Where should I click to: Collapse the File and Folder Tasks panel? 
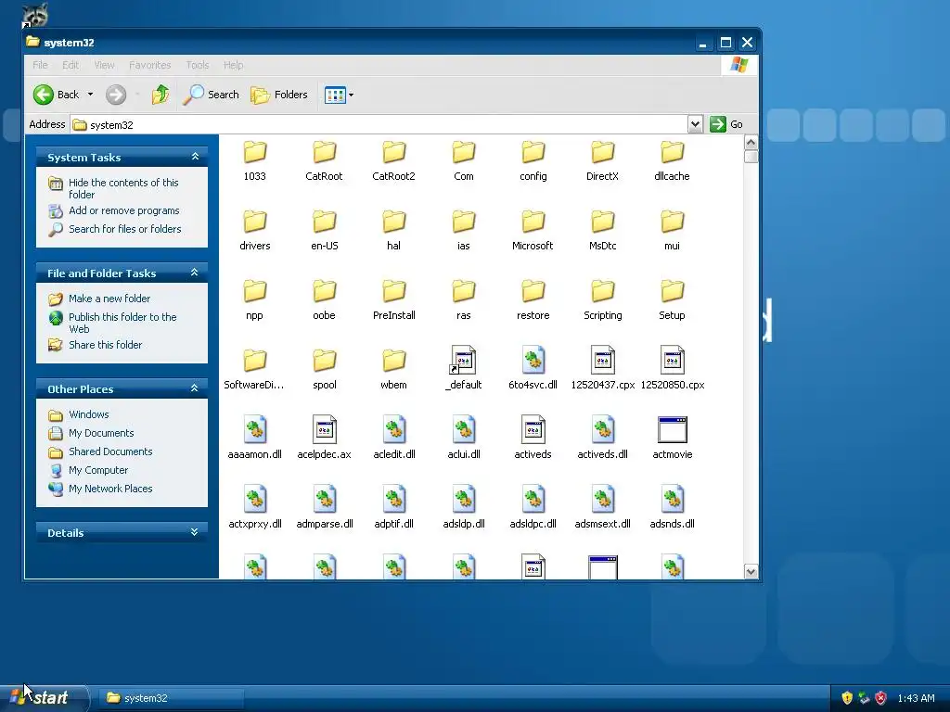tap(195, 273)
